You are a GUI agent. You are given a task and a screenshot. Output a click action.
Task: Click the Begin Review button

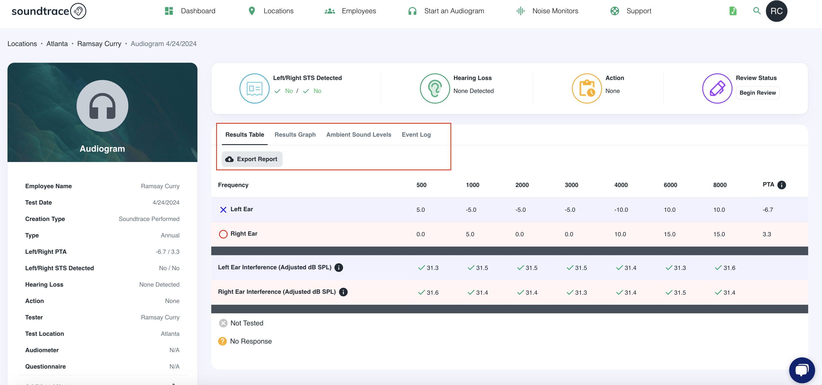758,93
